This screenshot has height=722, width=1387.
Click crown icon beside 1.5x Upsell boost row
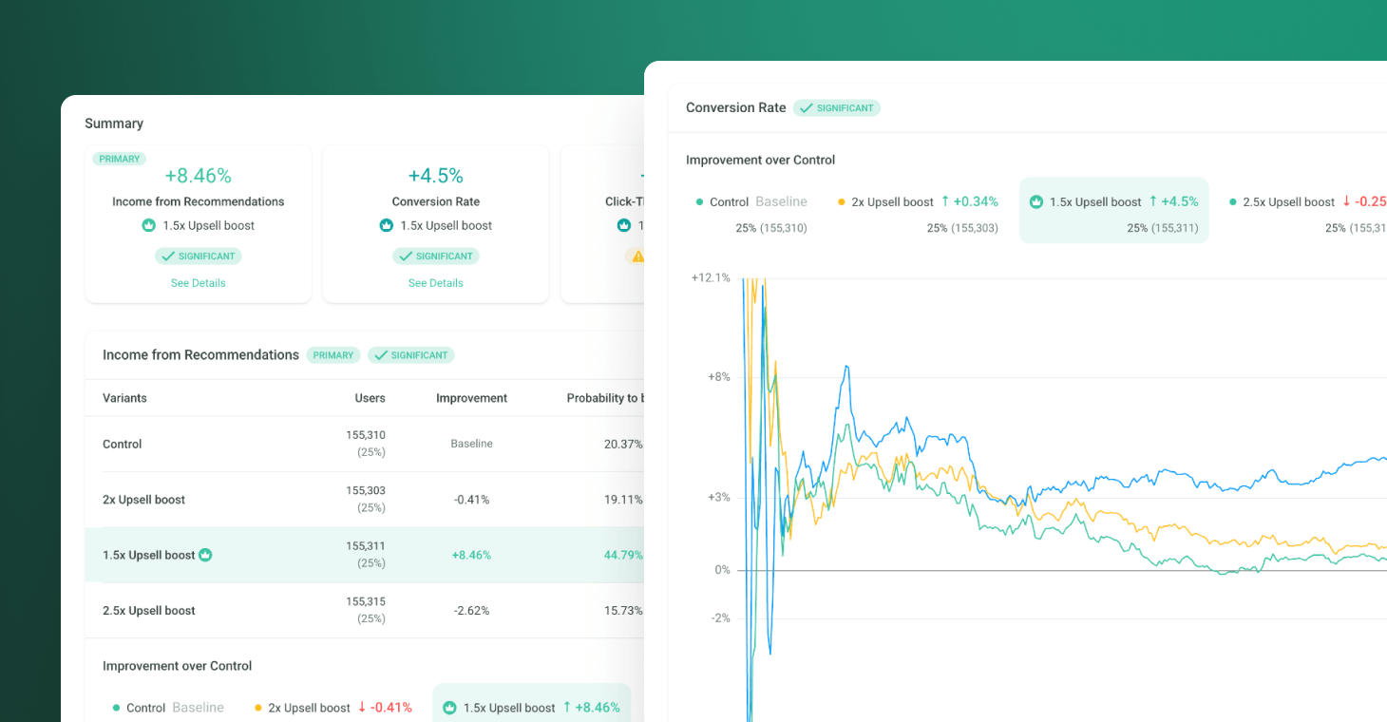[205, 555]
